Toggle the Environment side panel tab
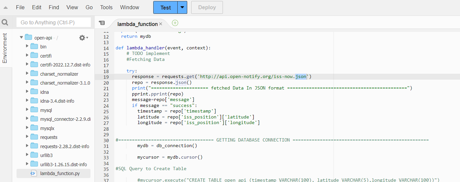The image size is (460, 182). pyautogui.click(x=5, y=48)
